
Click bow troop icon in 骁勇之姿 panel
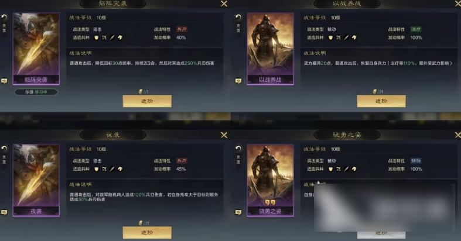click(339, 169)
